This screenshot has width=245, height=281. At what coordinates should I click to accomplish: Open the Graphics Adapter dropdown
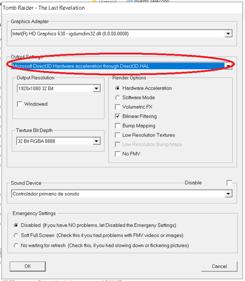(x=228, y=34)
